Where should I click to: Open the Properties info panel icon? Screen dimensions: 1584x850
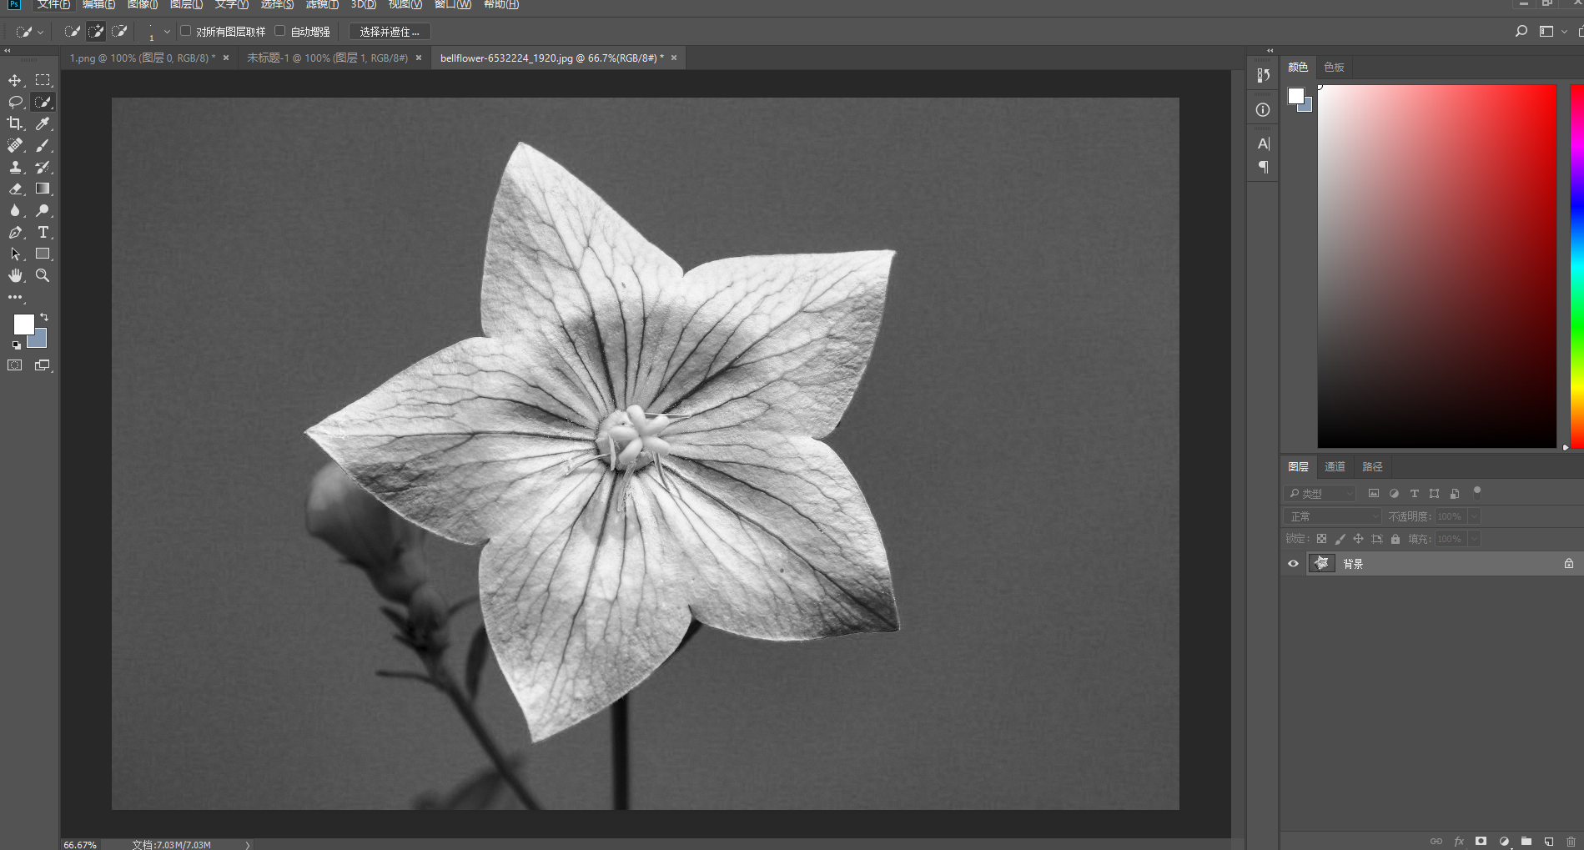1263,109
